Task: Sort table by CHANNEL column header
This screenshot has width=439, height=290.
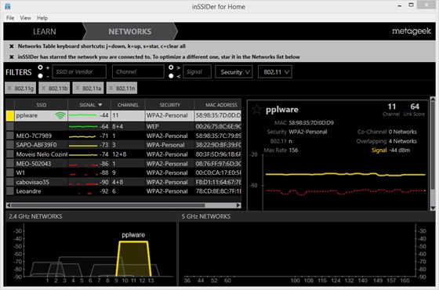Action: 128,105
